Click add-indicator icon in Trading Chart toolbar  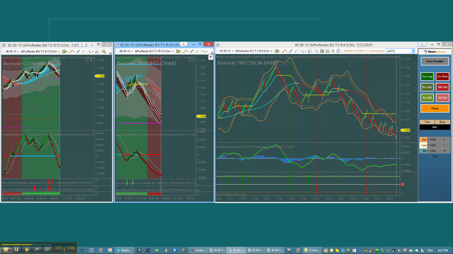192,51
